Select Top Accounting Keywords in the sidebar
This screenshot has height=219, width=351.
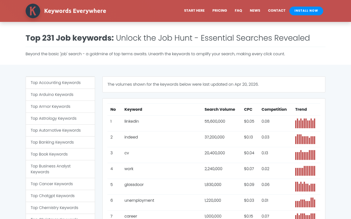point(56,83)
